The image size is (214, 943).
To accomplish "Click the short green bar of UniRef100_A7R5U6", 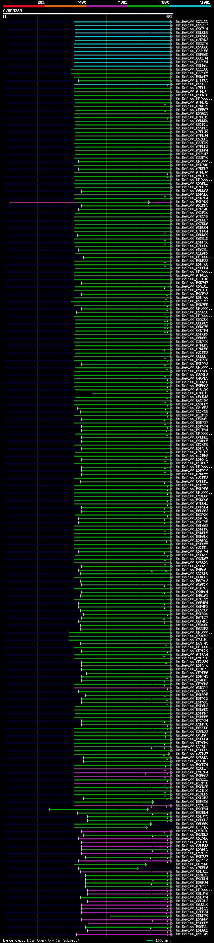I will point(108,868).
